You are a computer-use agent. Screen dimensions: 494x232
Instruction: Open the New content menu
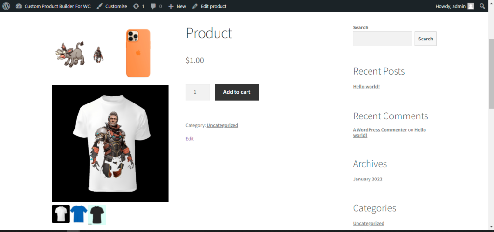click(x=177, y=6)
